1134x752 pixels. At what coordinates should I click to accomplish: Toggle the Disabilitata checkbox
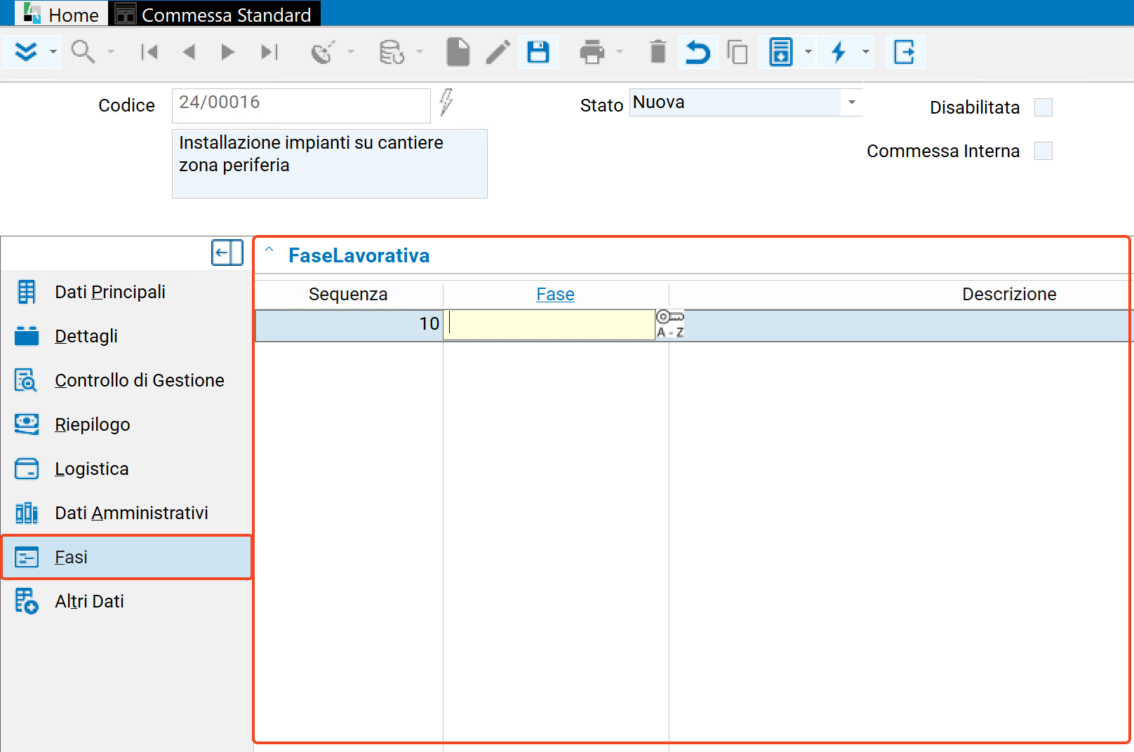(x=1043, y=107)
